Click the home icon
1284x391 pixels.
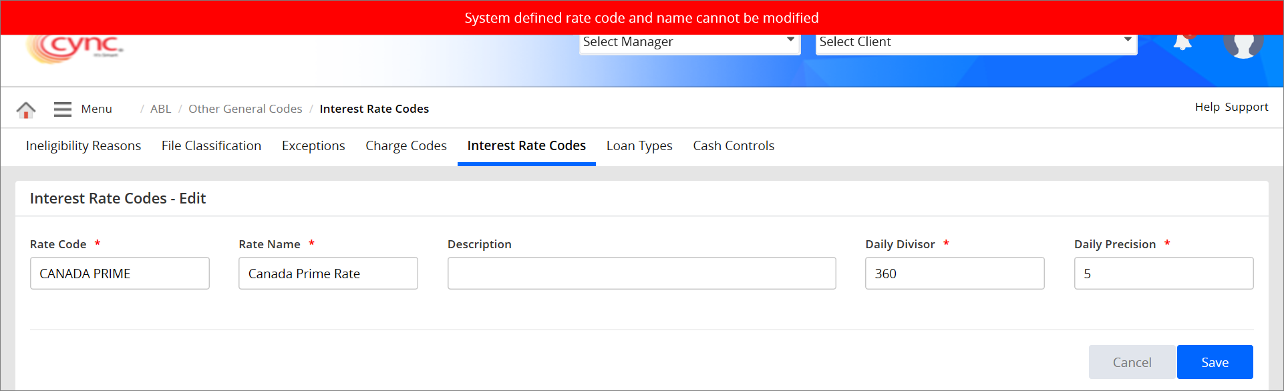point(26,109)
